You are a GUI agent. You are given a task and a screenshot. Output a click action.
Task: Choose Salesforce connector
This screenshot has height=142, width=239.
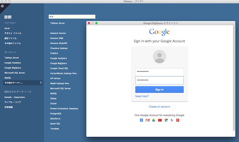pyautogui.click(x=55, y=119)
